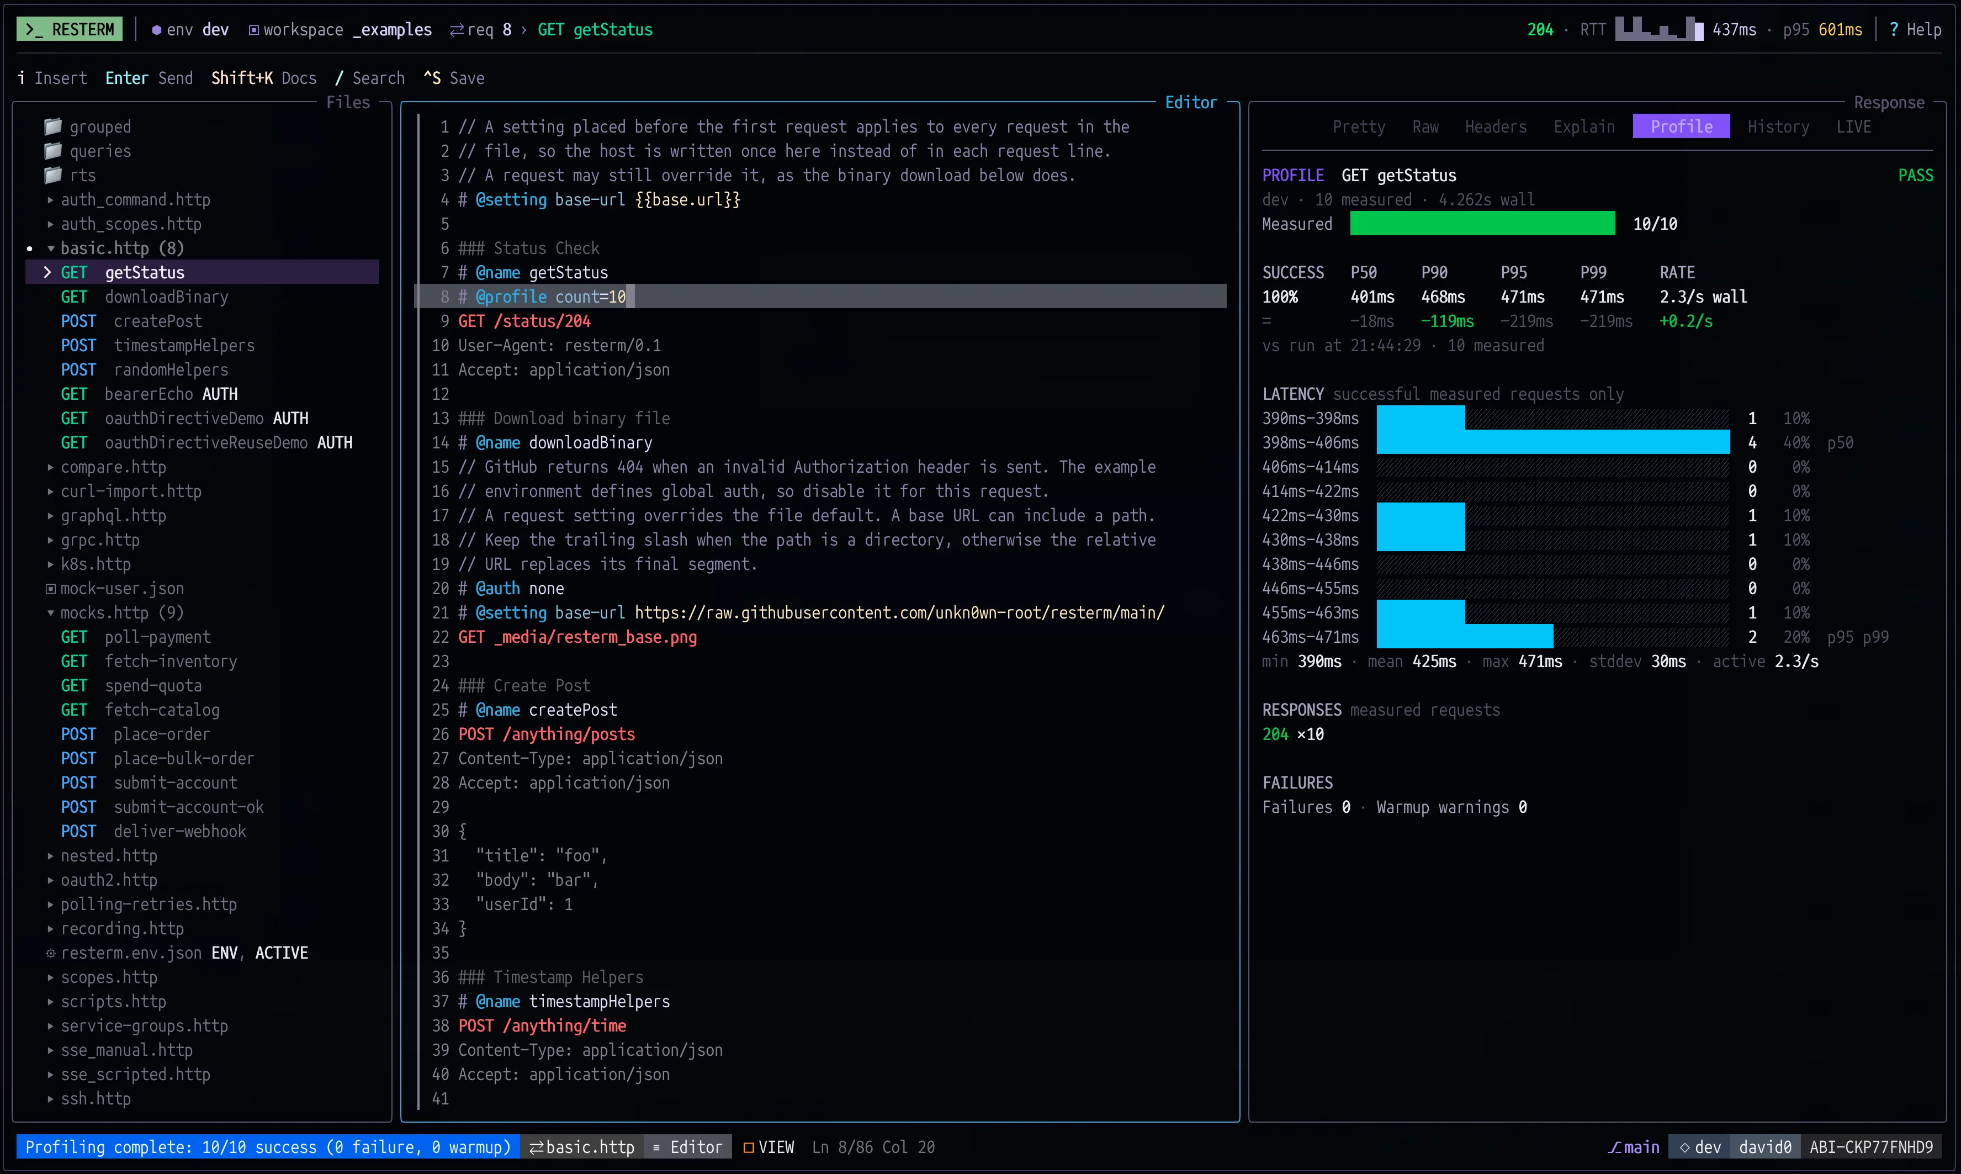Click the Insert mode hint
Image resolution: width=1961 pixels, height=1174 pixels.
click(52, 78)
